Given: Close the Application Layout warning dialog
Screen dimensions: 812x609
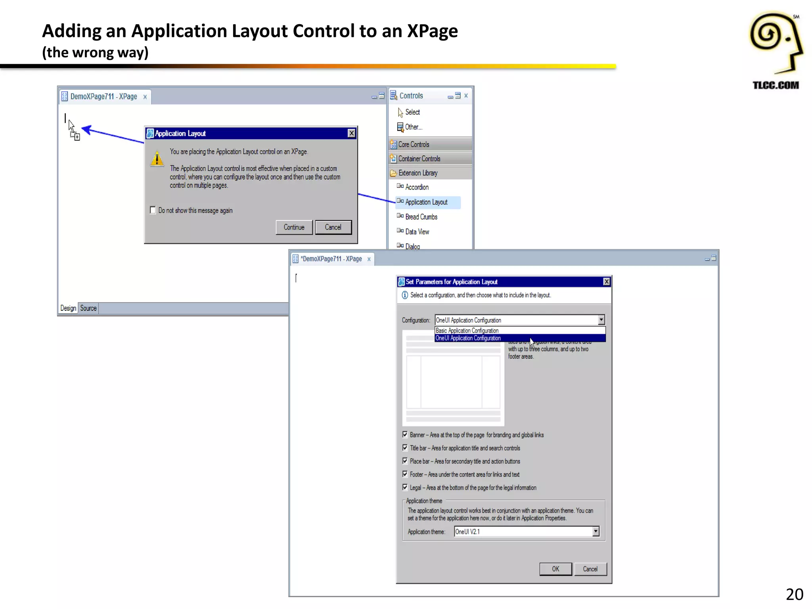Looking at the screenshot, I should pos(351,133).
